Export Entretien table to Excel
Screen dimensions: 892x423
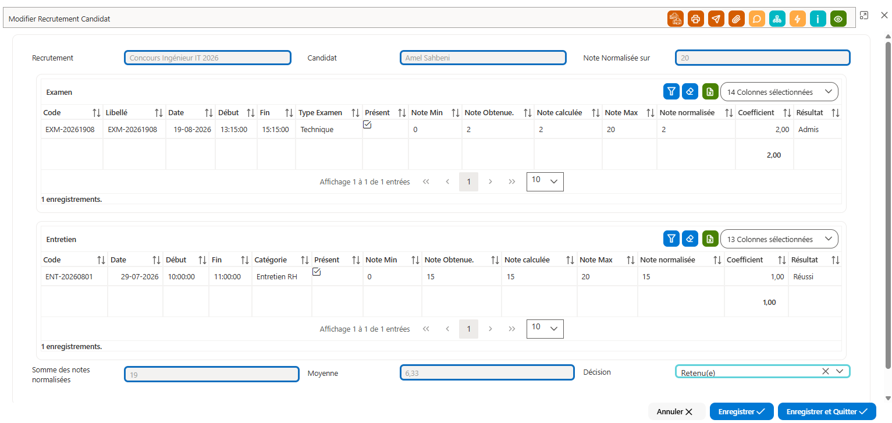tap(710, 239)
